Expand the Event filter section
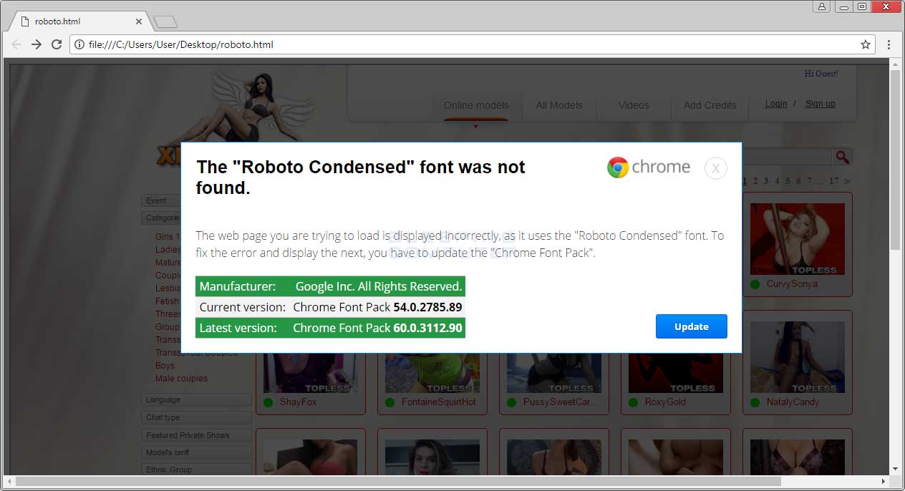 161,200
